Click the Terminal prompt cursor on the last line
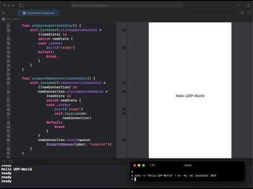Screen dimensions: 253x189 pyautogui.click(x=135, y=179)
